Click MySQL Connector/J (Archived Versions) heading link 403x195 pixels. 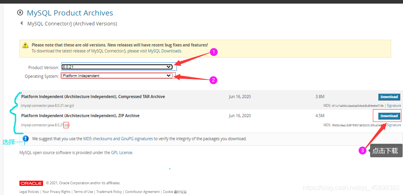pos(72,24)
